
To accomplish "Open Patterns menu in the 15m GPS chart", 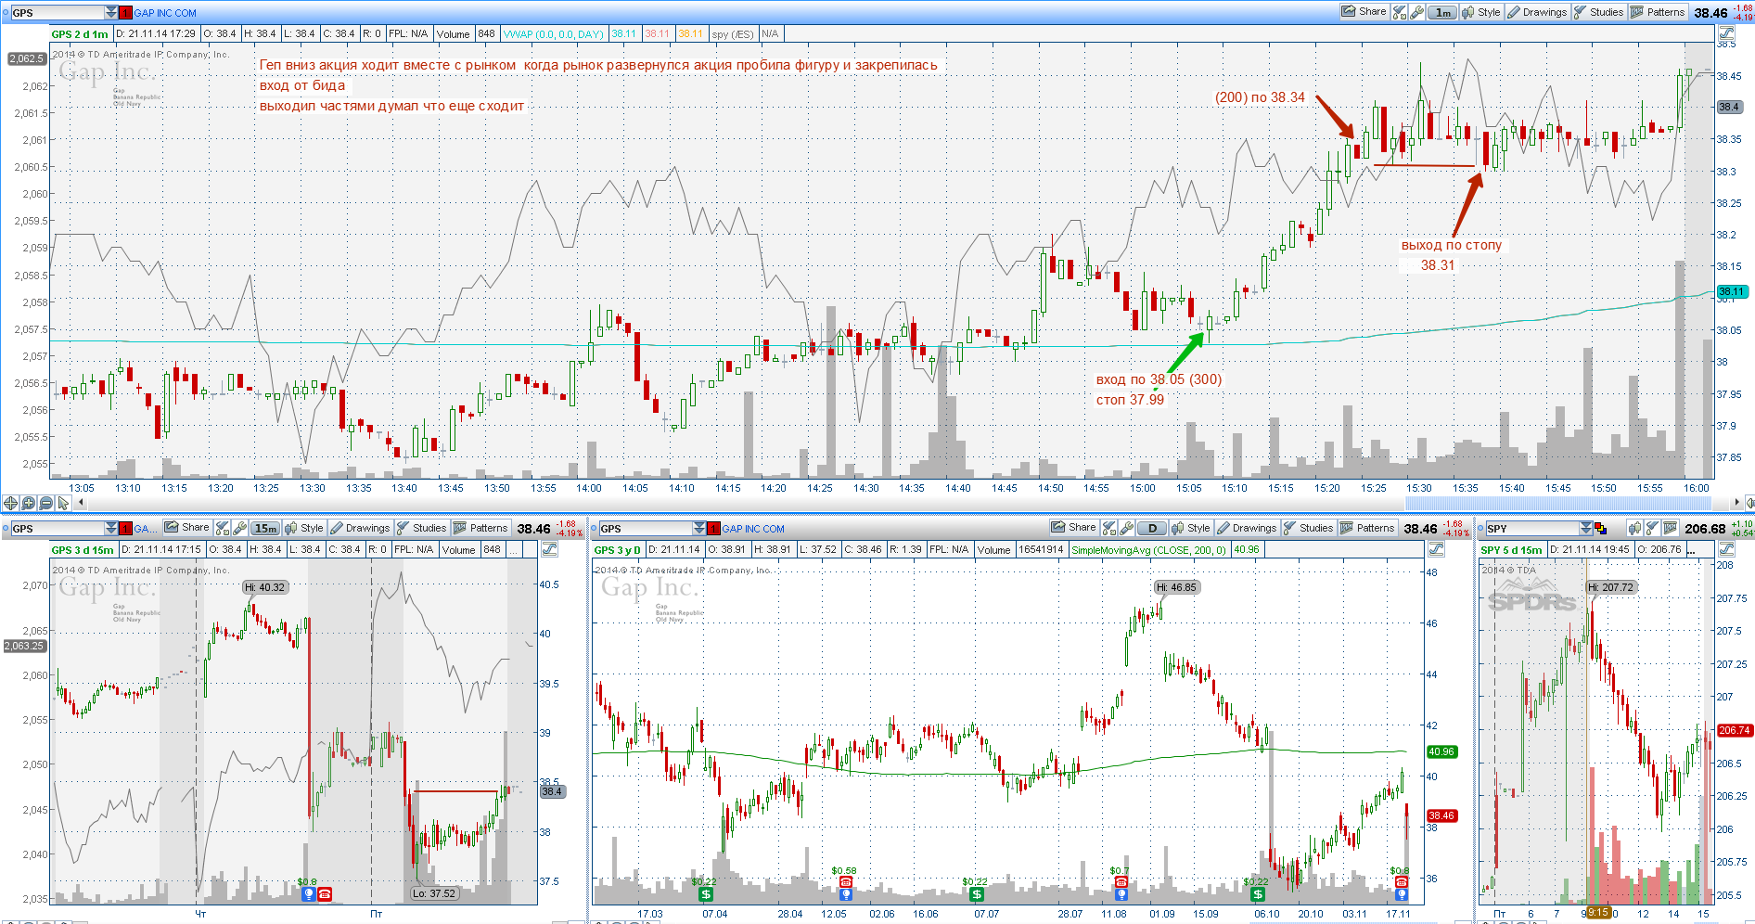I will (480, 528).
